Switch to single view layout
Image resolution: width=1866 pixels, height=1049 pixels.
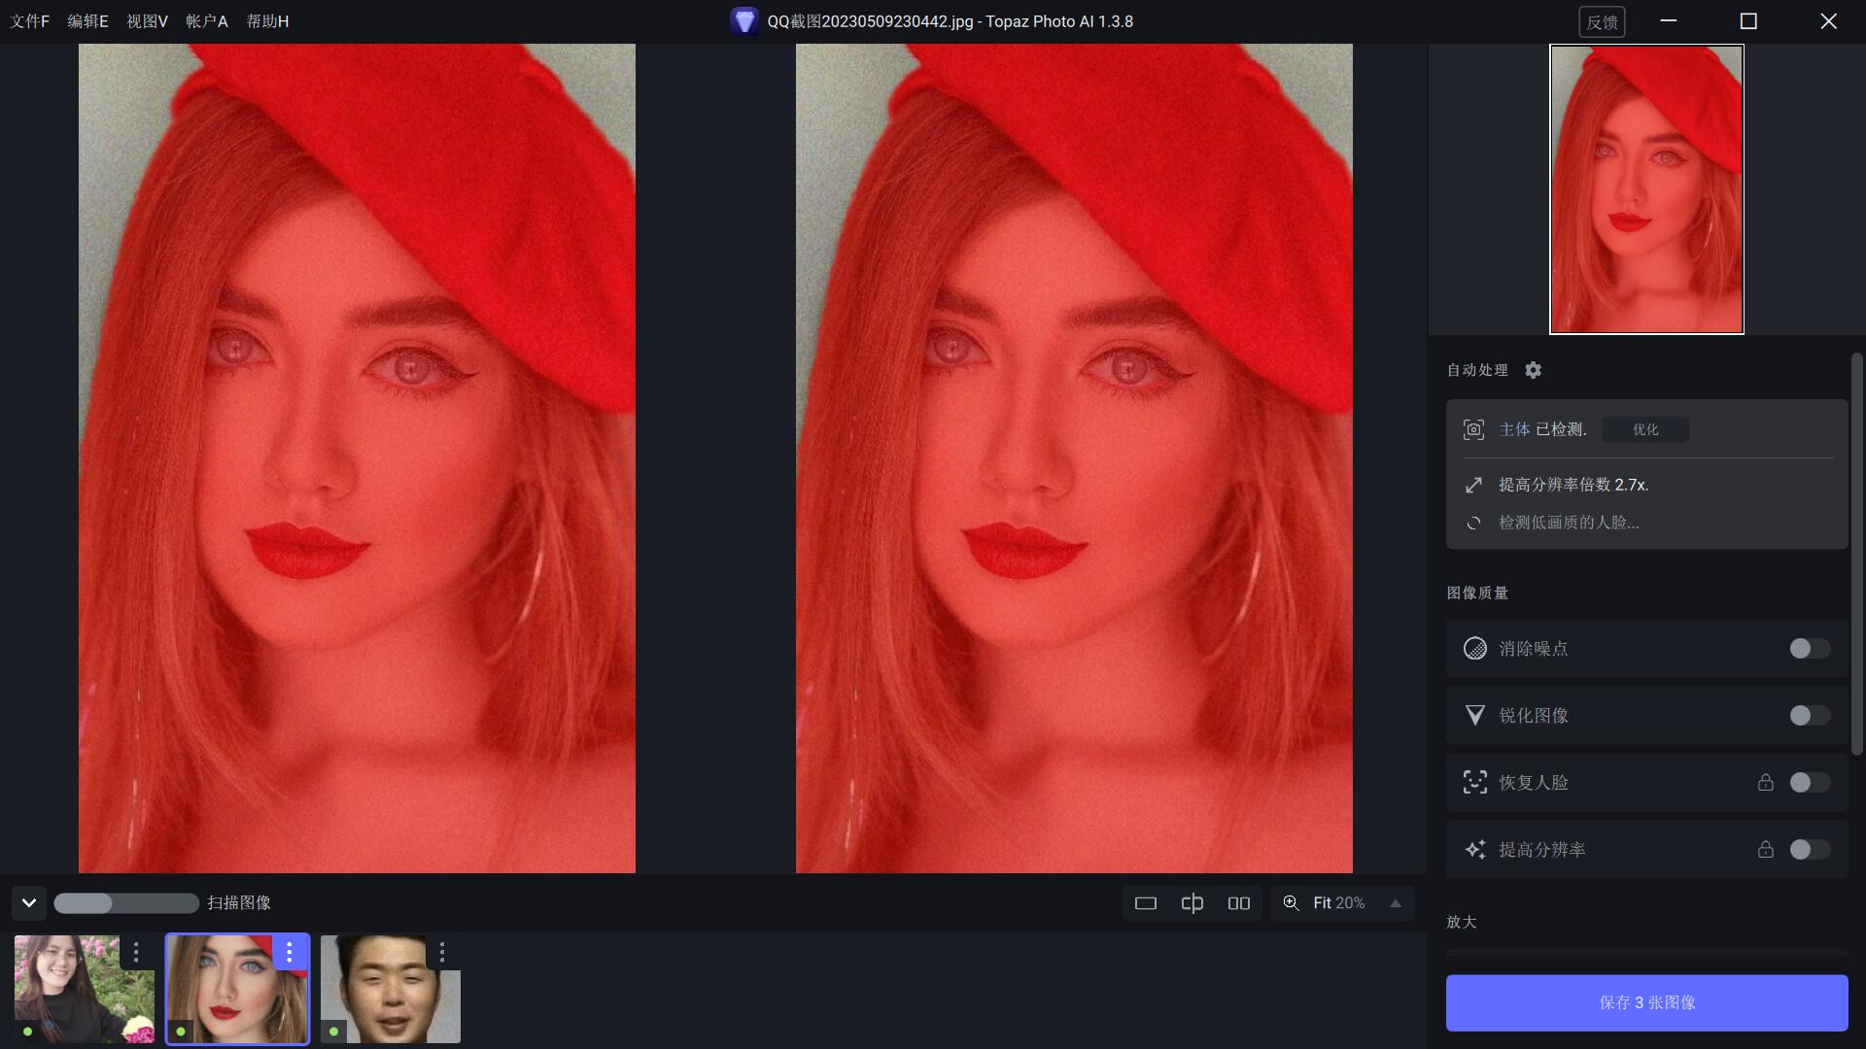coord(1146,903)
